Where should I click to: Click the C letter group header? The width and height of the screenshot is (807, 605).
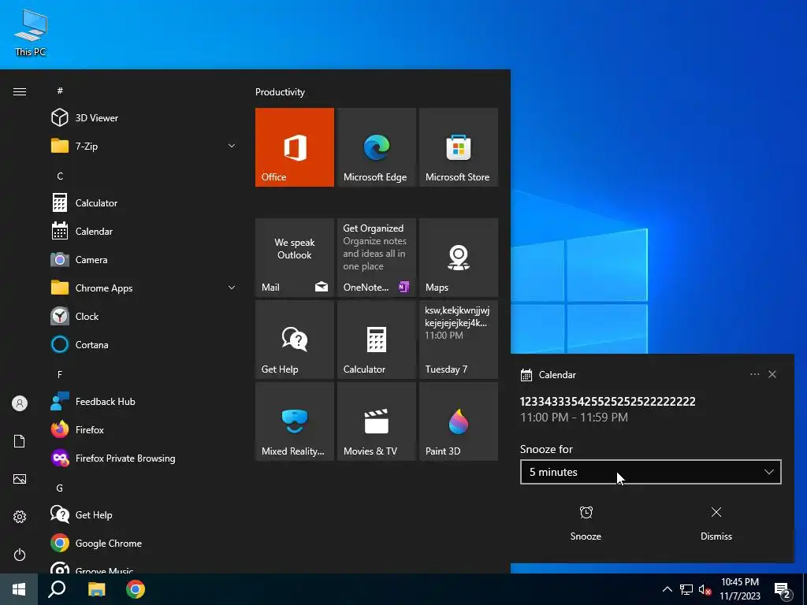pyautogui.click(x=60, y=176)
